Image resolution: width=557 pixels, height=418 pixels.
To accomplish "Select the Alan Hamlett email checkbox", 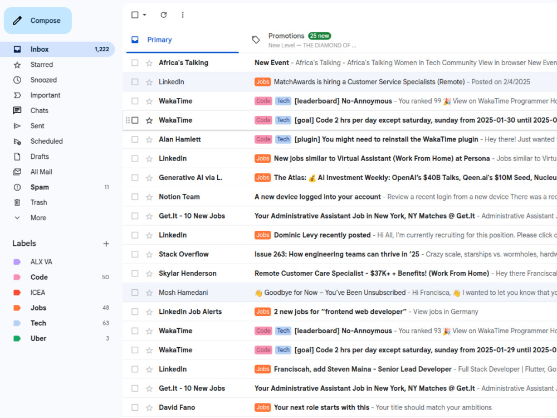I will point(135,140).
